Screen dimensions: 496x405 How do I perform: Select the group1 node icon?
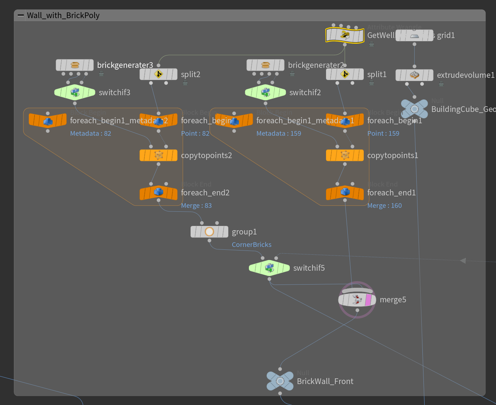pos(209,232)
